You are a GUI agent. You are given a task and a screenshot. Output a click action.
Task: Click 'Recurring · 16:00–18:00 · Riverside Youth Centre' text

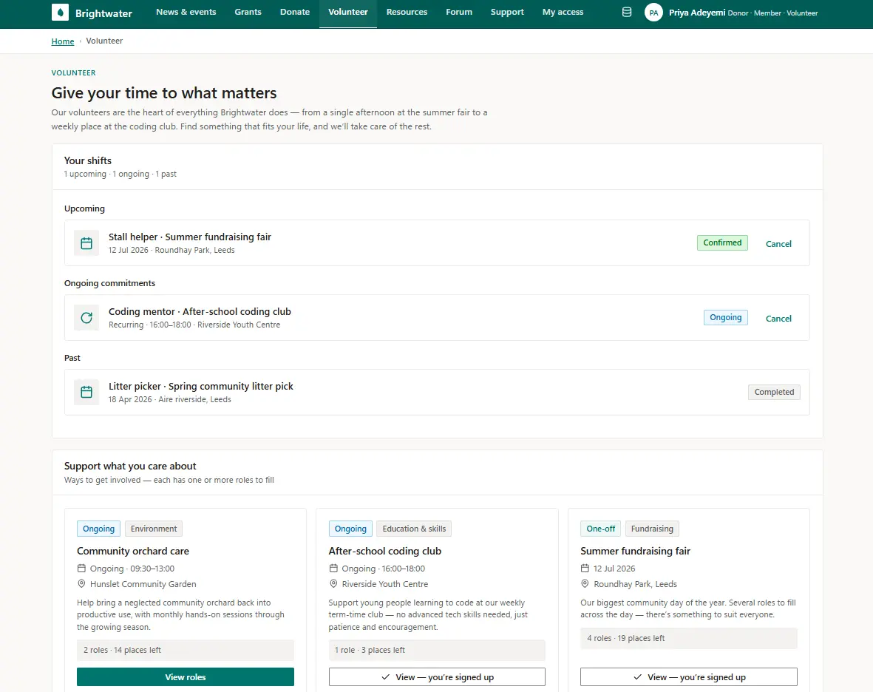(194, 325)
